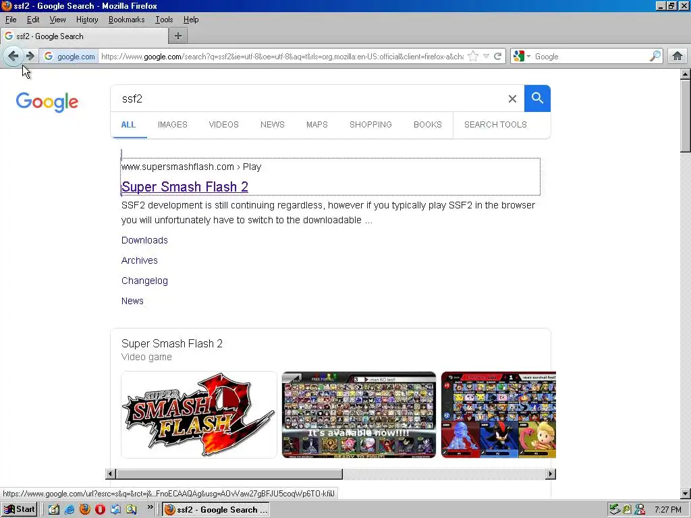Open the News sitelink under the result
Viewport: 691px width, 518px height.
point(132,301)
